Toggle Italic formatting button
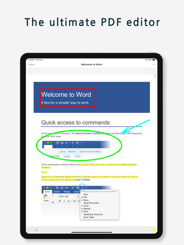 pos(64,201)
